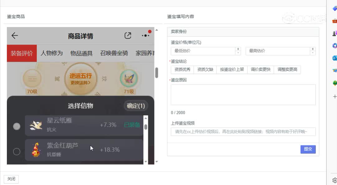Click 逆运五行 更换法阵 center button

pyautogui.click(x=81, y=79)
